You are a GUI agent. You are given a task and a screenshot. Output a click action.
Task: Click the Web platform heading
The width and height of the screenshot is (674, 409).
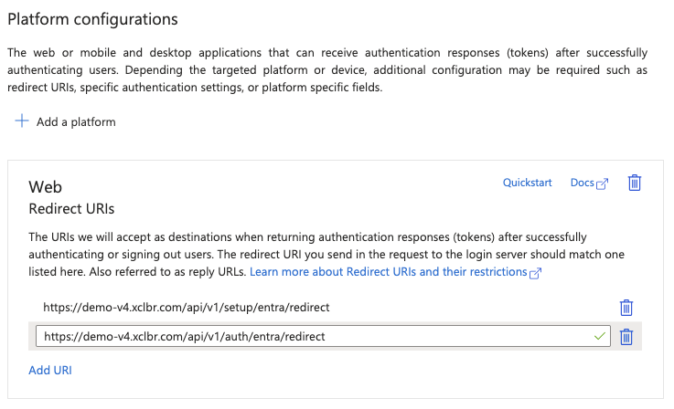coord(46,186)
